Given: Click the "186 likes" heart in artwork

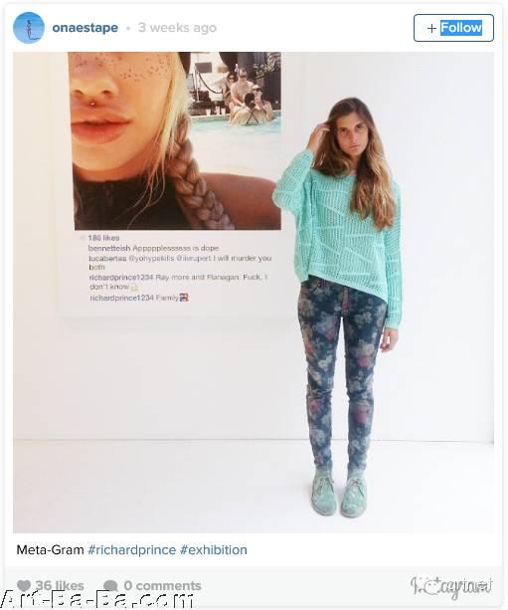Looking at the screenshot, I should tap(82, 237).
